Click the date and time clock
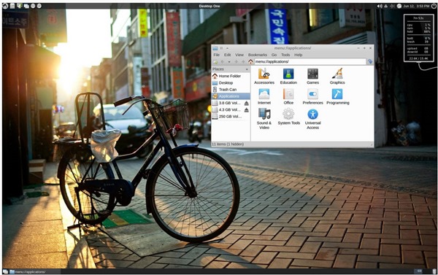438x275 pixels. coord(417,6)
